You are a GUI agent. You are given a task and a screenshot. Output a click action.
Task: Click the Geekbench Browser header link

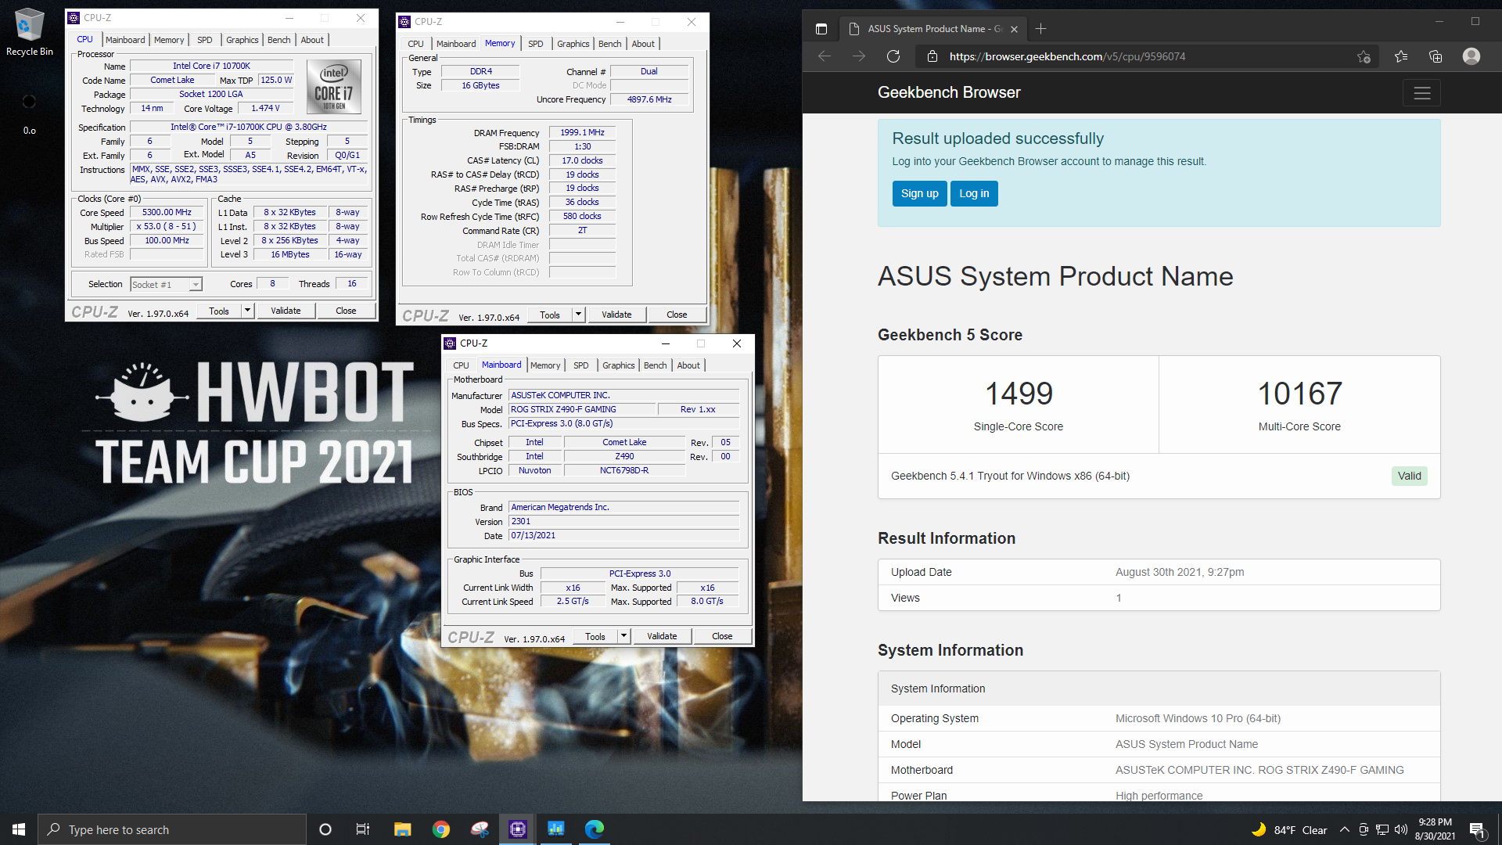click(949, 92)
